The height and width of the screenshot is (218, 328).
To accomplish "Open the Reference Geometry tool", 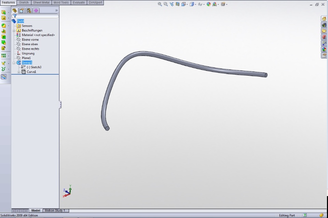I will [3, 63].
